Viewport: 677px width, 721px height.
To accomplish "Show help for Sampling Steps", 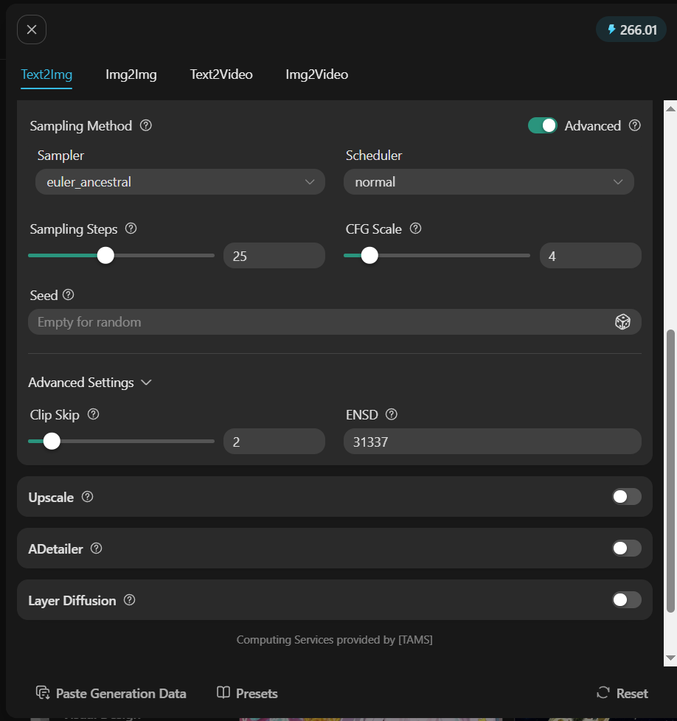I will 131,229.
